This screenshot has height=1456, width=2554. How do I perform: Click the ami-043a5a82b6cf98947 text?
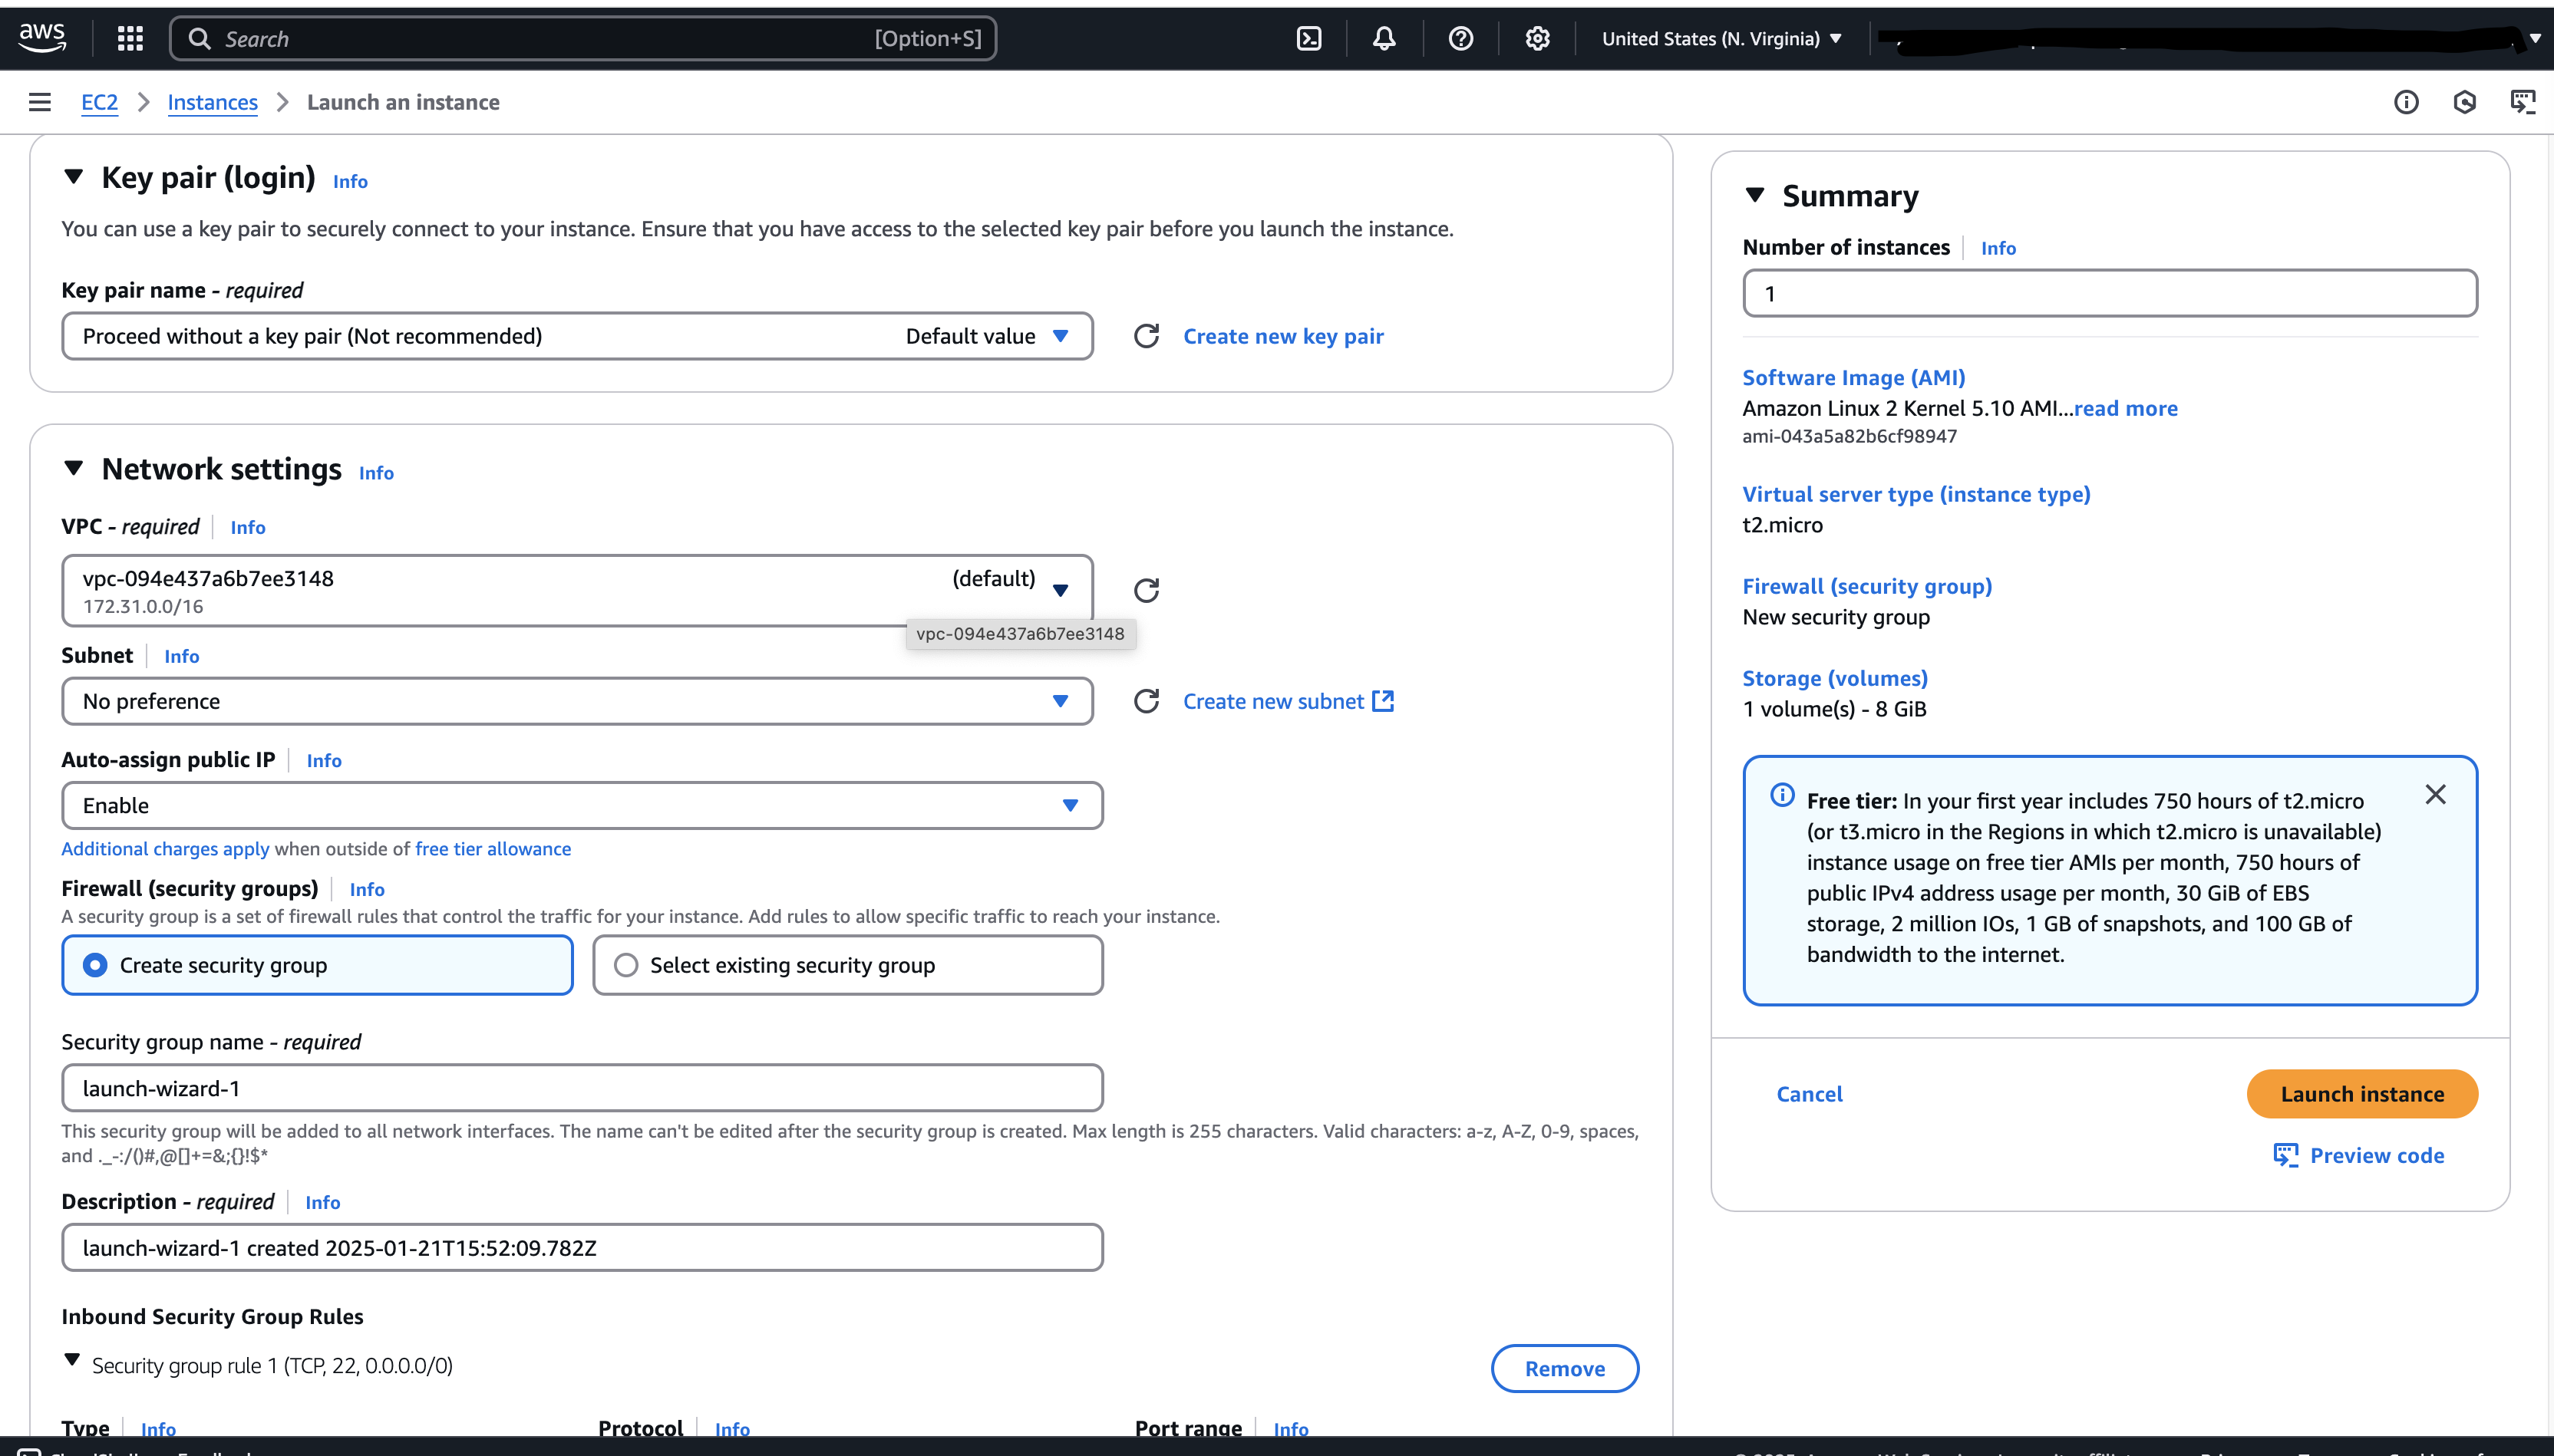click(x=1850, y=436)
